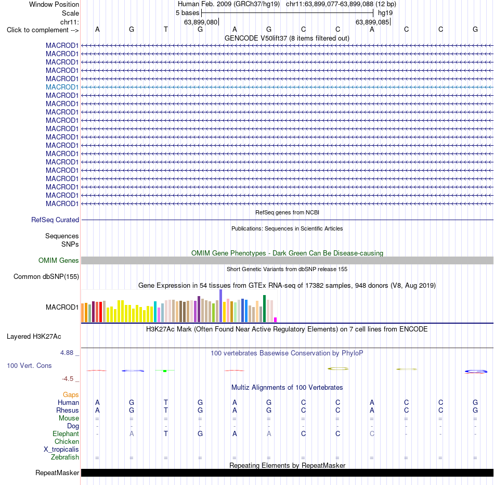This screenshot has width=494, height=485.
Task: Open the GENCODE V50lift37 track title
Action: tap(287, 38)
